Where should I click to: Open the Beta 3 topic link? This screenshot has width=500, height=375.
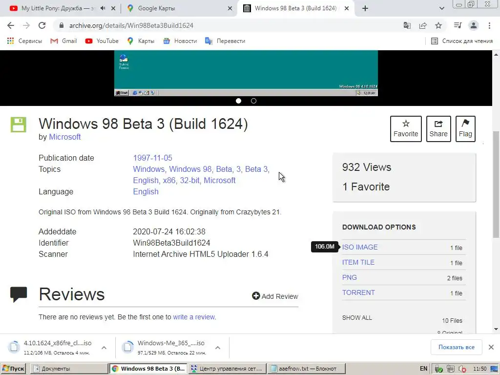point(256,169)
